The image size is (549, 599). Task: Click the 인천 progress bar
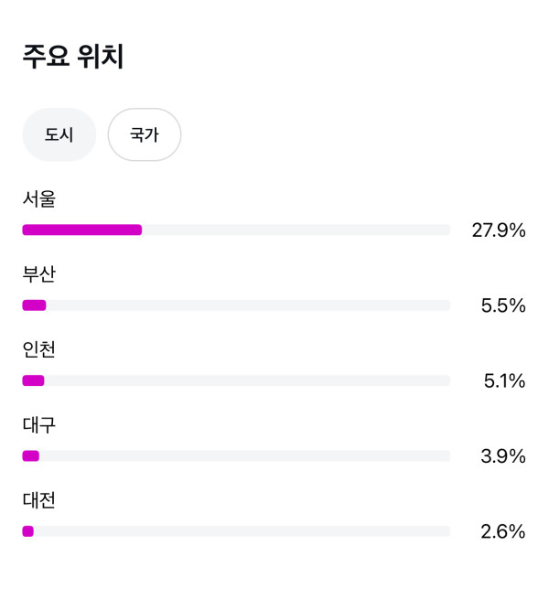tap(236, 380)
